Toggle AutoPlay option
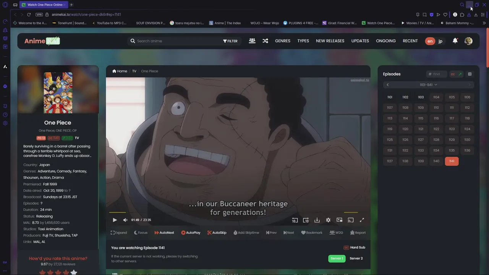This screenshot has width=489, height=275. click(191, 233)
